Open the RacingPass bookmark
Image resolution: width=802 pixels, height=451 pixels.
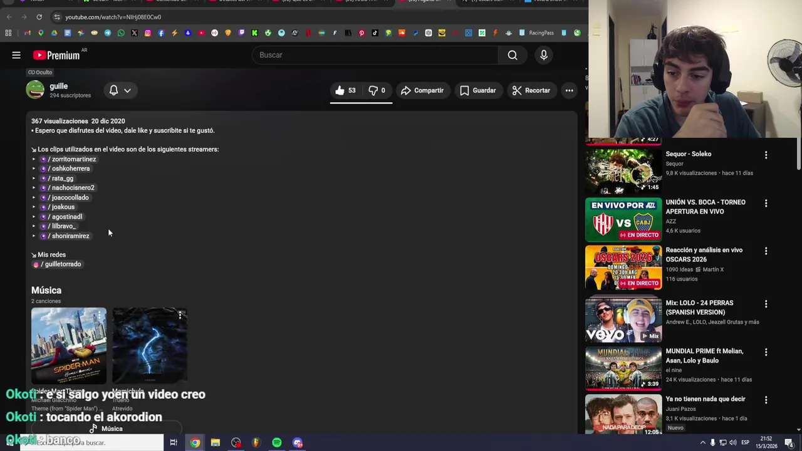[536, 33]
